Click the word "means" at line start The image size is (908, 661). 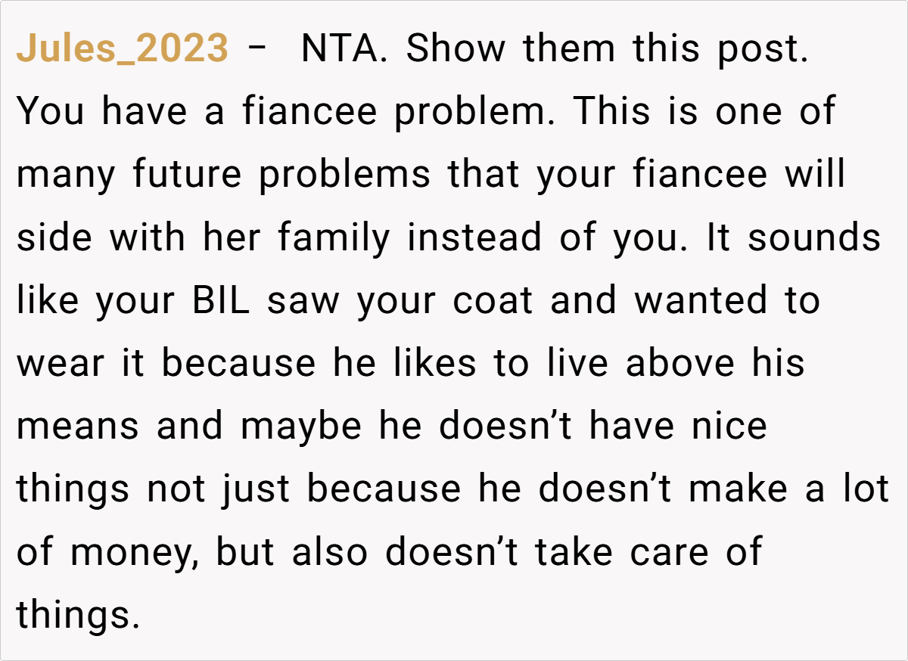coord(77,427)
